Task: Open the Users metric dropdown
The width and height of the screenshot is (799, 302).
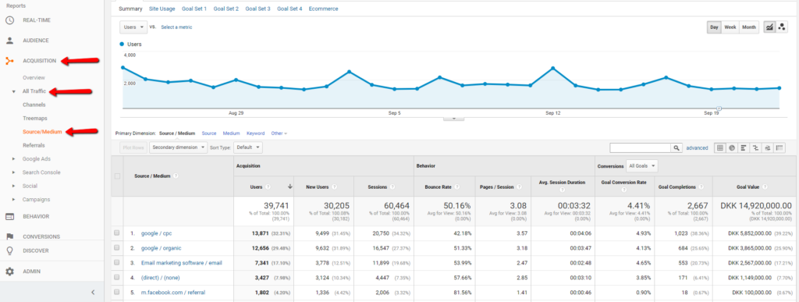Action: (x=133, y=27)
